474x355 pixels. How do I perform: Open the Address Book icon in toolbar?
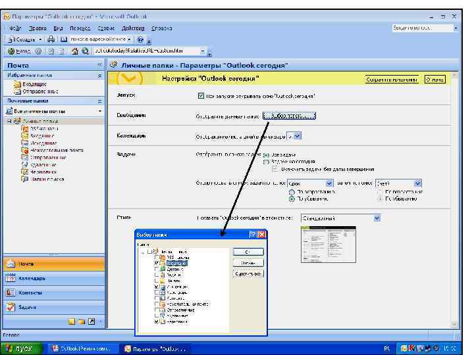point(64,39)
